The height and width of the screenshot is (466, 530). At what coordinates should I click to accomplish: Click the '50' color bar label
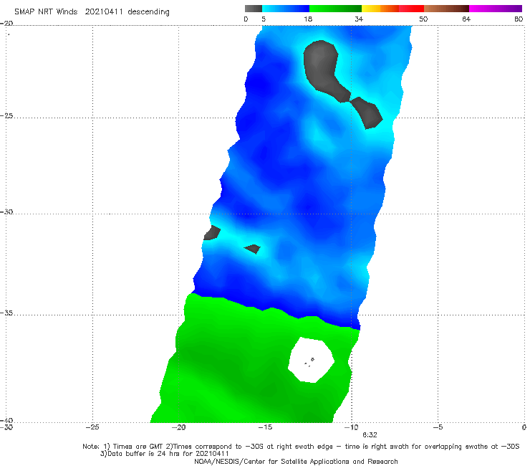[x=423, y=19]
